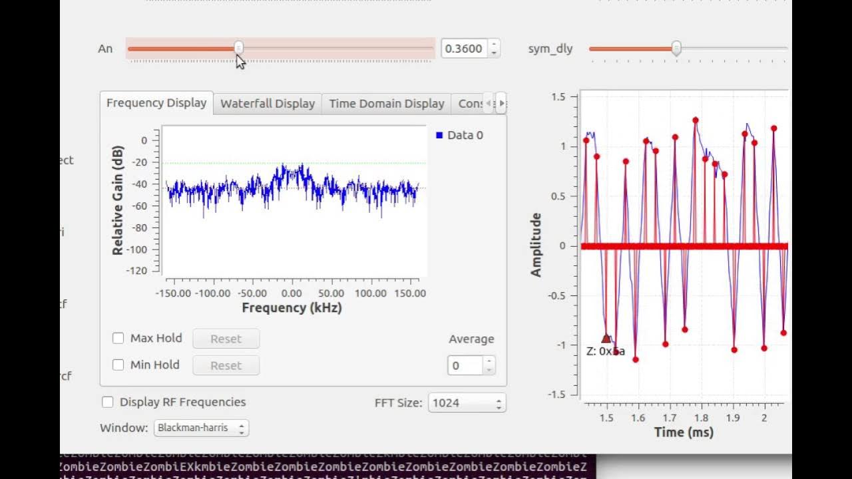
Task: Toggle Display RF Frequencies checkbox
Action: [x=107, y=402]
